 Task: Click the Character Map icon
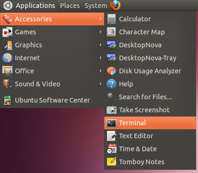pos(112,32)
